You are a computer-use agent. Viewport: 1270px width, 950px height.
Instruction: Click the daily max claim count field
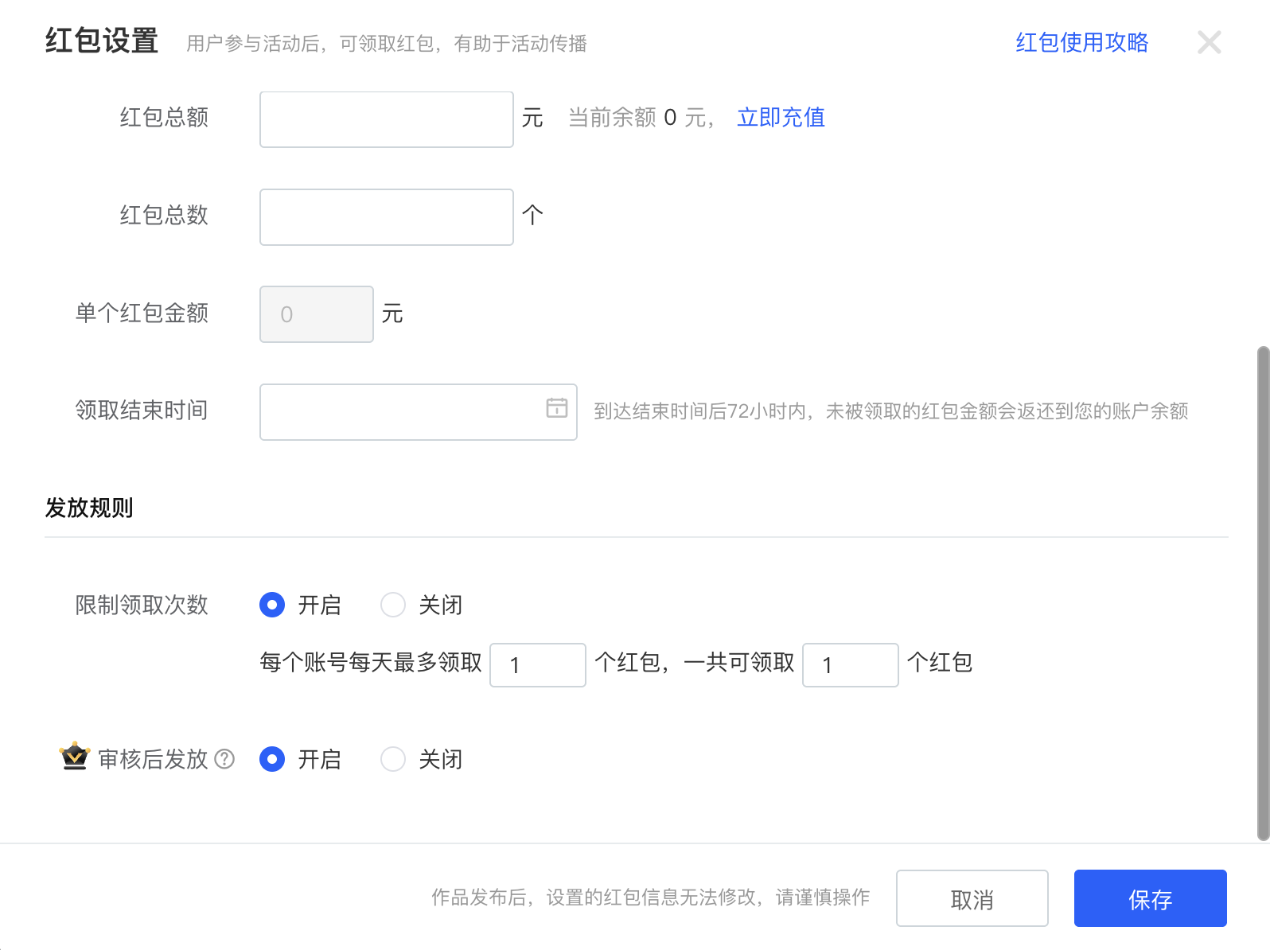pos(537,665)
